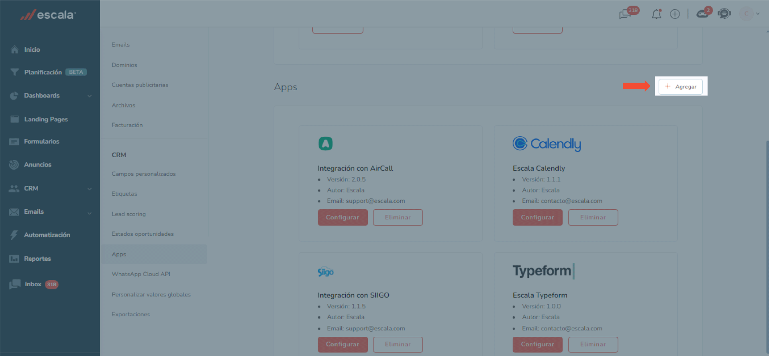Click 'Escala Typeform' title
769x356 pixels.
pos(540,295)
